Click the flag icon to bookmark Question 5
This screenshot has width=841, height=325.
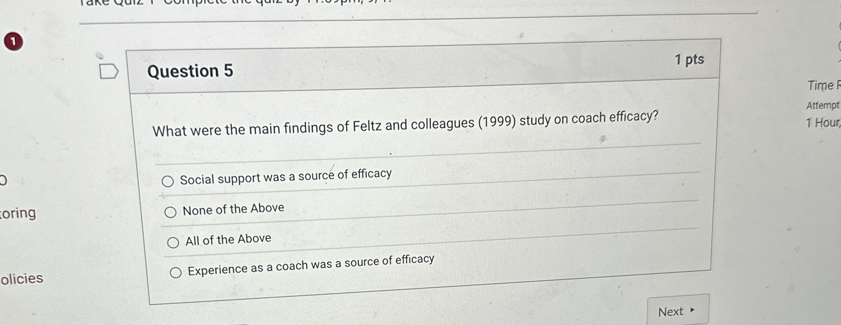tap(110, 71)
